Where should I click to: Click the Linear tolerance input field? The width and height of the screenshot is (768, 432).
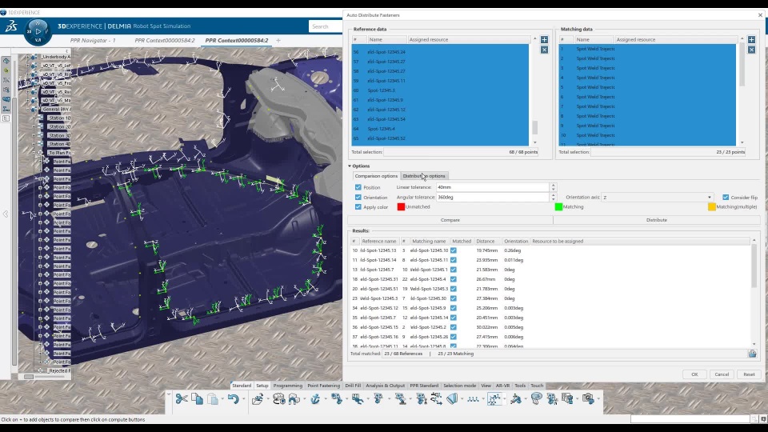click(492, 187)
